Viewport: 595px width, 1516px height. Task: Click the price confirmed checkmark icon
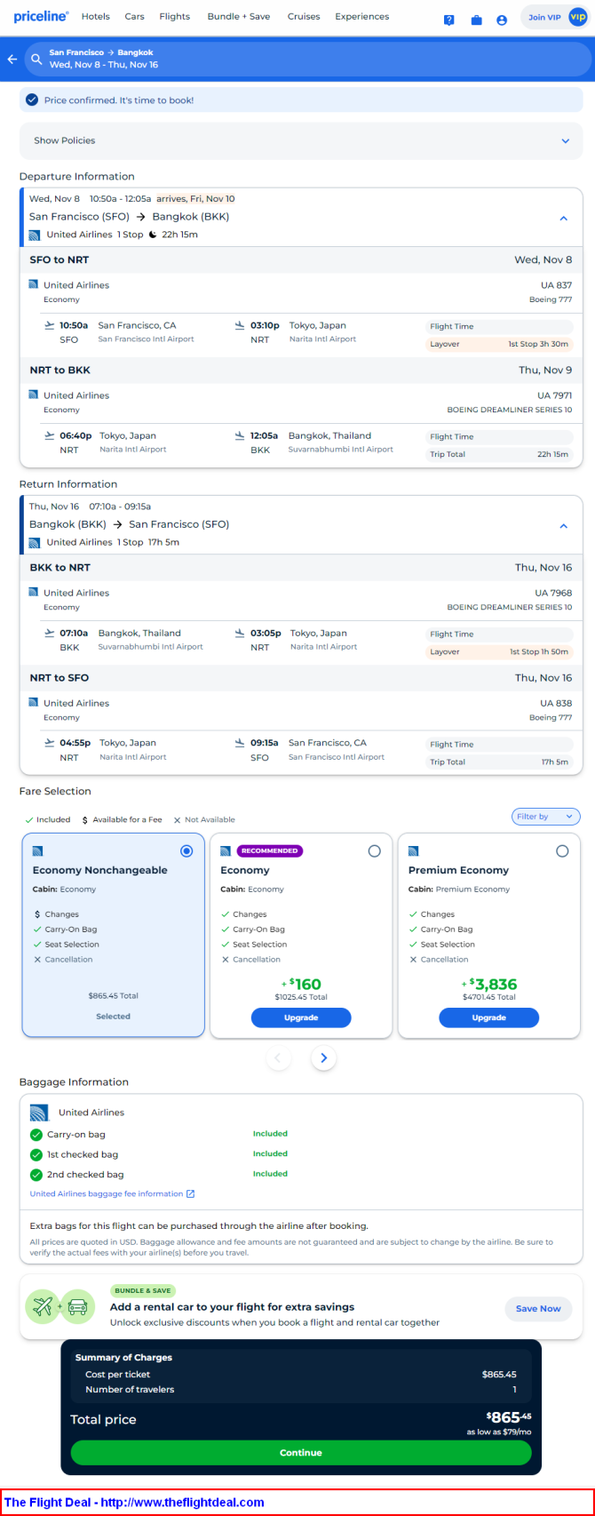(32, 100)
